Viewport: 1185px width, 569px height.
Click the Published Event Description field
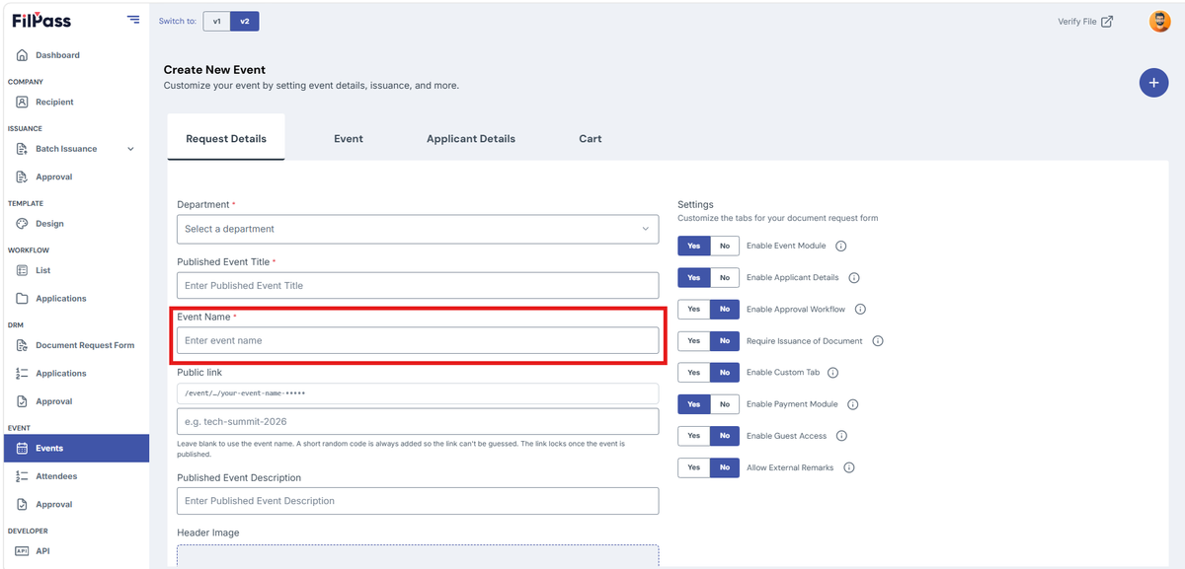click(418, 501)
